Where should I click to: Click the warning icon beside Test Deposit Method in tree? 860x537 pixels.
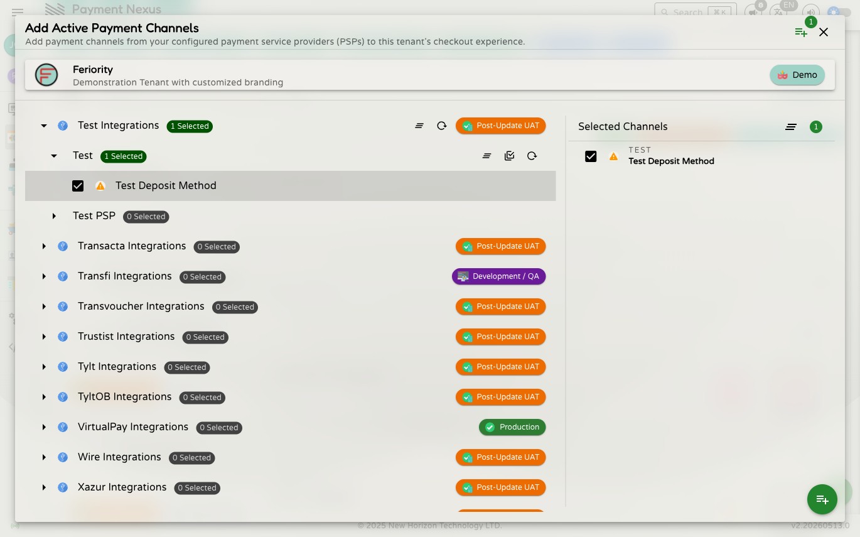[x=100, y=186]
